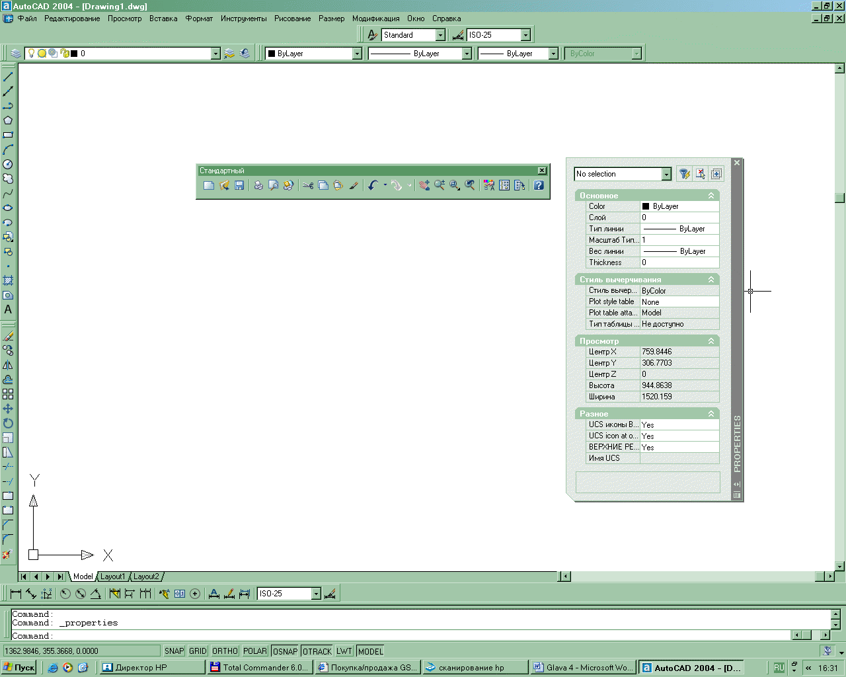The width and height of the screenshot is (846, 677).
Task: Select the Move tool in Modify toolbar
Action: click(8, 409)
